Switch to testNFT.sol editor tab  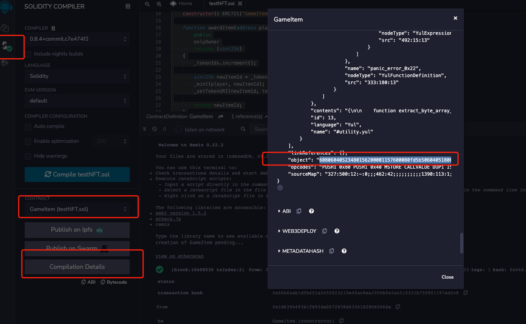click(223, 4)
